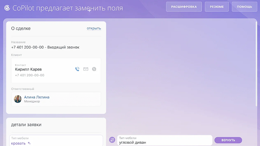Click the swap fields arrows icon
Screen dimensions: 260x146
(112, 140)
